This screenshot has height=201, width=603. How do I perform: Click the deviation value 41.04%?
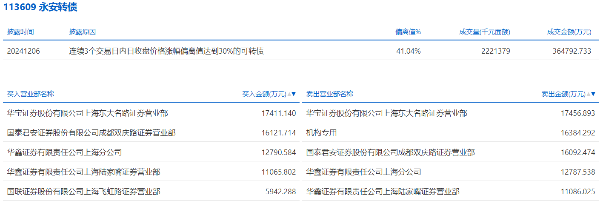409,51
